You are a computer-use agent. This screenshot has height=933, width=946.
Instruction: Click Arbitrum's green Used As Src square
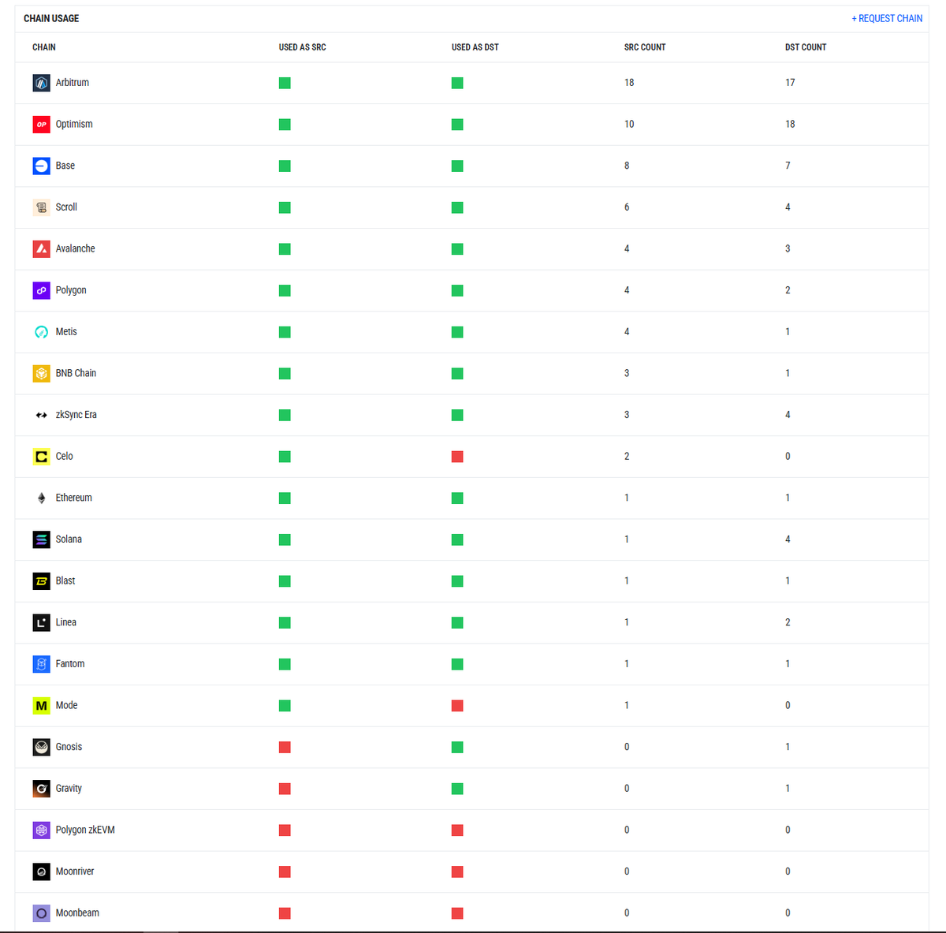[x=285, y=83]
